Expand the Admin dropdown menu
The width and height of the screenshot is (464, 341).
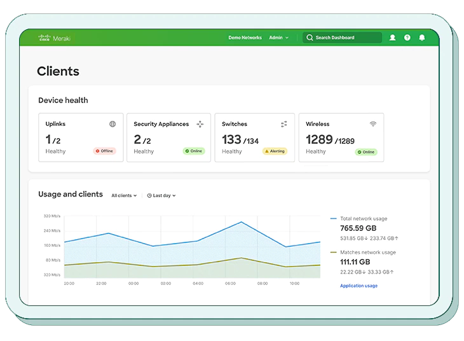tap(278, 38)
